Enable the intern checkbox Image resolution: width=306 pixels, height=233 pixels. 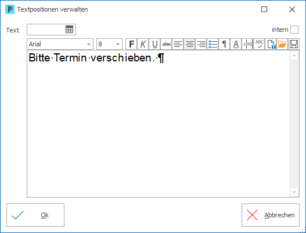point(294,30)
